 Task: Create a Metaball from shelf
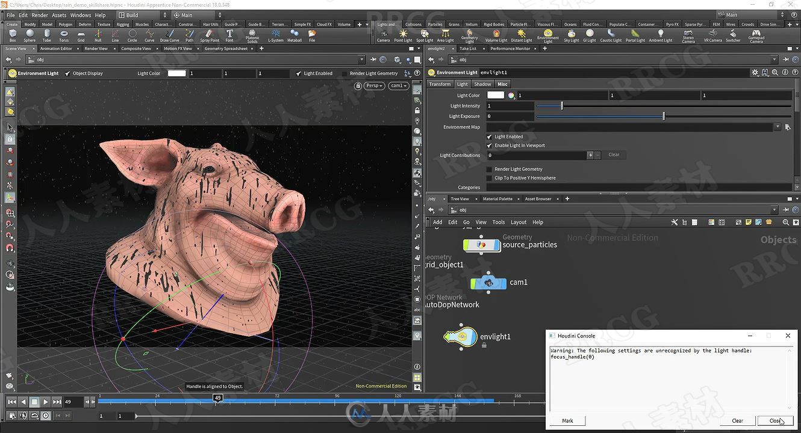pyautogui.click(x=295, y=35)
